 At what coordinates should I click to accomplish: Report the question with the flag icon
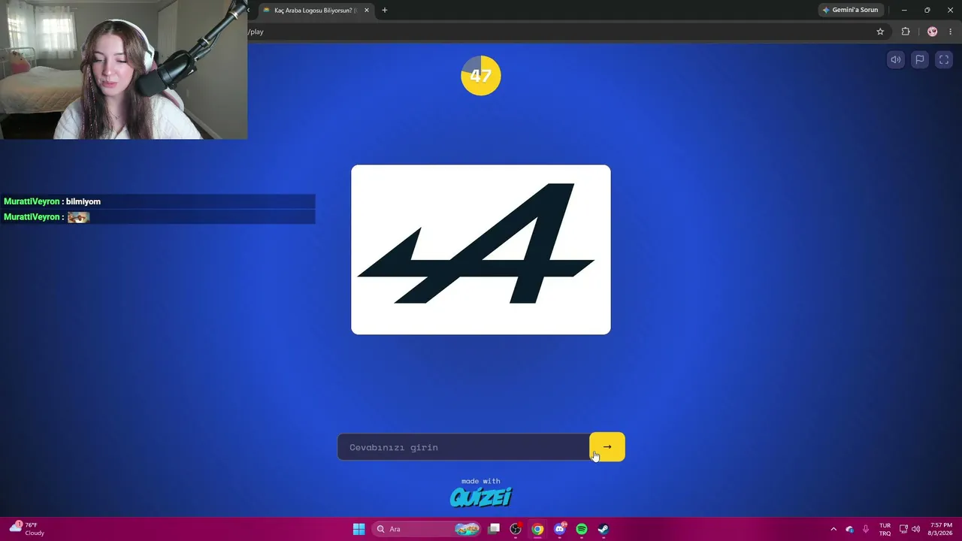point(920,60)
